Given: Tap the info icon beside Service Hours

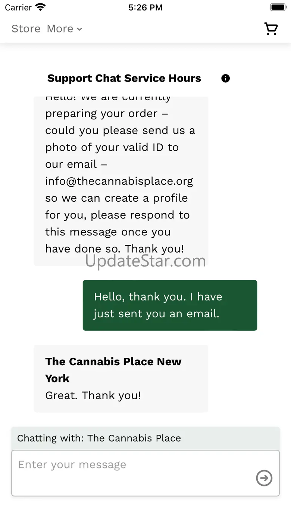Looking at the screenshot, I should pos(225,78).
